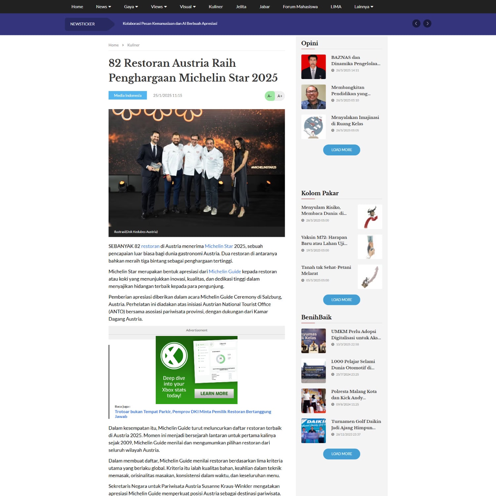Screen dimensions: 496x496
Task: Click Media Indonesia author badge
Action: pos(128,95)
